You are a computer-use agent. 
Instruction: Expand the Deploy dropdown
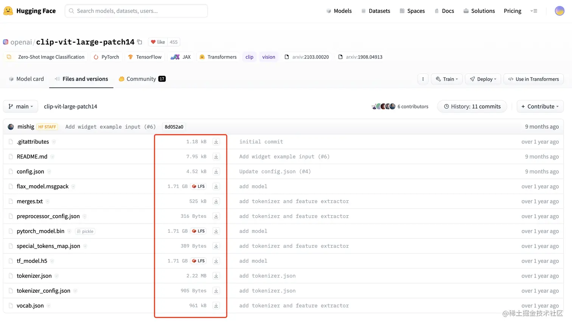tap(483, 79)
